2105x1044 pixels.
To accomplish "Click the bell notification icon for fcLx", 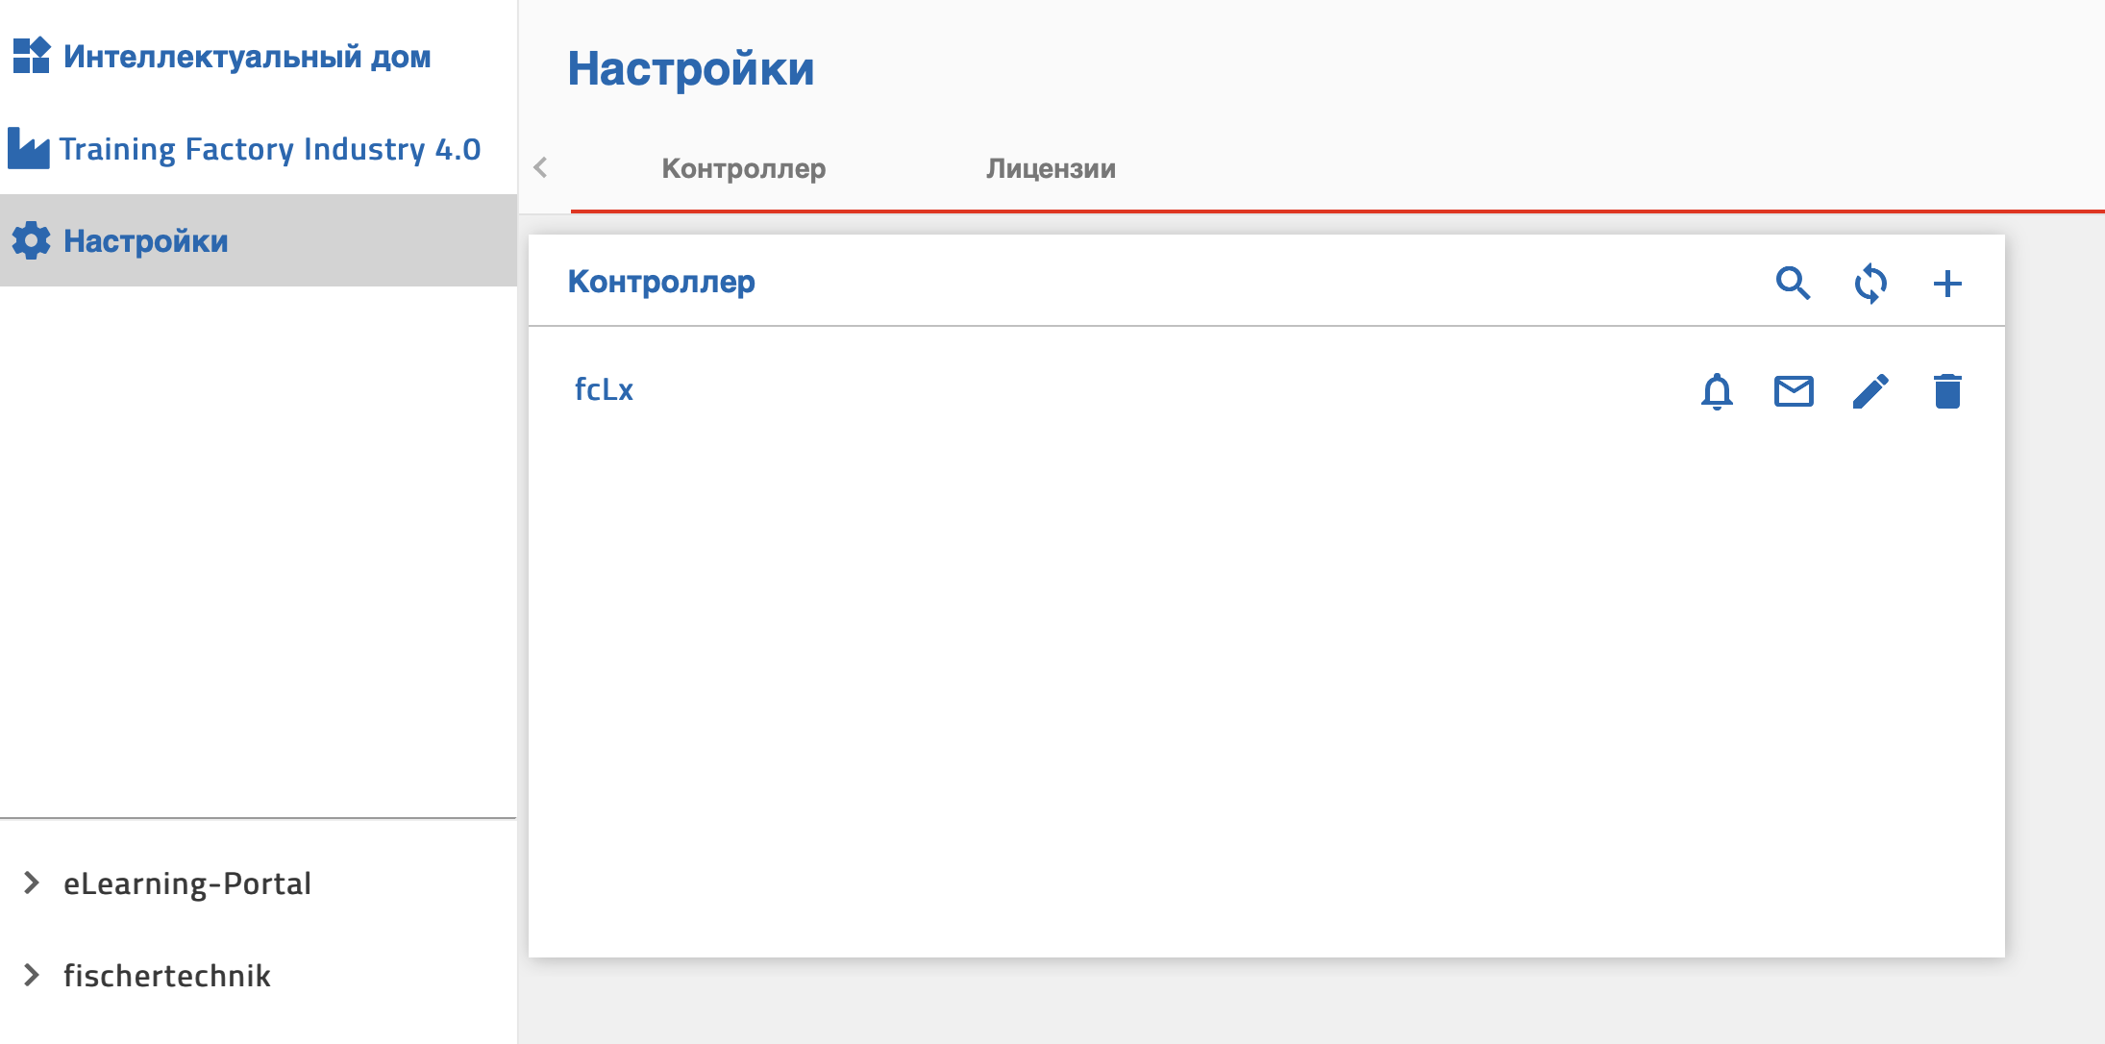I will pos(1717,391).
